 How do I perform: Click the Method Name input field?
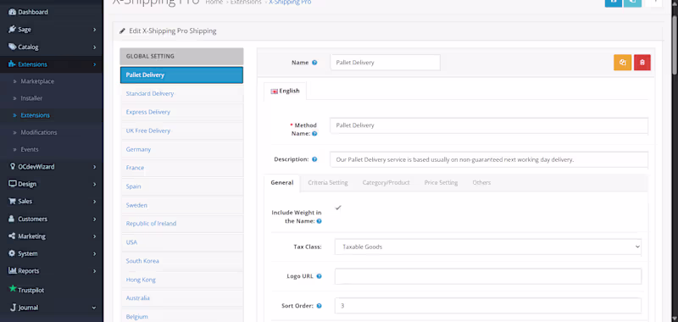(489, 125)
